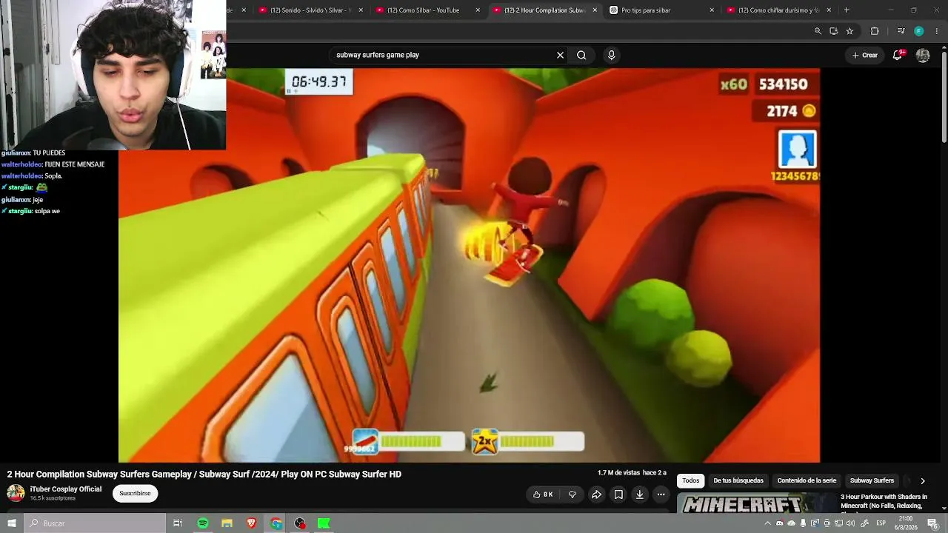Open the OneDrive cloud tray icon
Screen dimensions: 948x533
point(791,523)
